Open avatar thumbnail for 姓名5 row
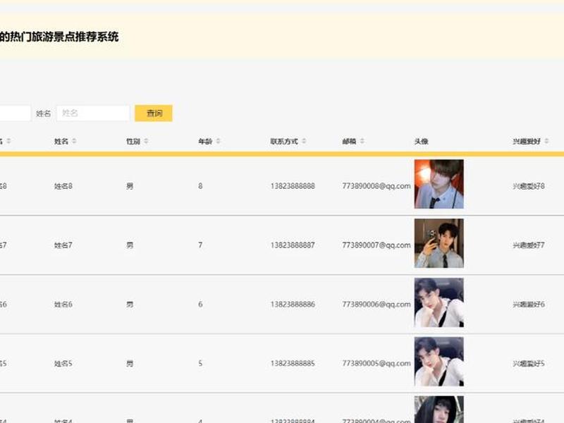The image size is (564, 423). (x=439, y=362)
